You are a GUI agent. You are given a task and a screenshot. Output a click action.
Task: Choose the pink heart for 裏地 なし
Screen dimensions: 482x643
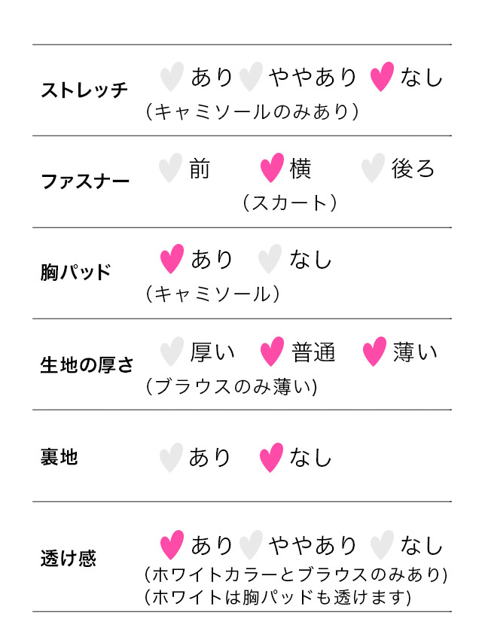click(x=271, y=458)
